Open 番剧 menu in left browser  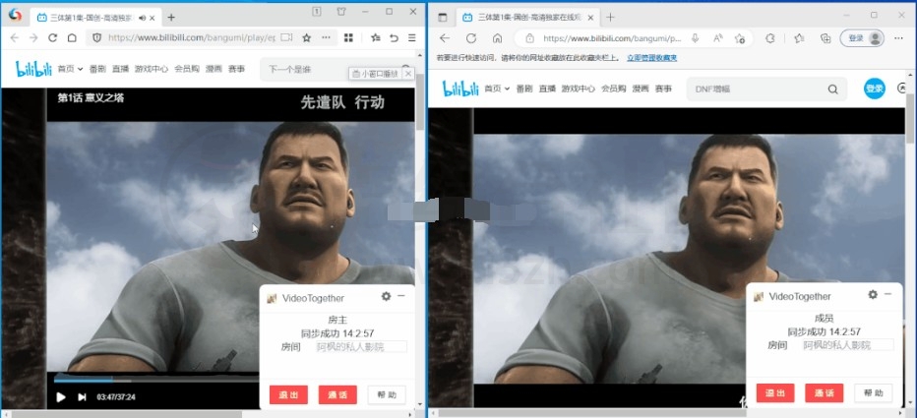tap(97, 69)
